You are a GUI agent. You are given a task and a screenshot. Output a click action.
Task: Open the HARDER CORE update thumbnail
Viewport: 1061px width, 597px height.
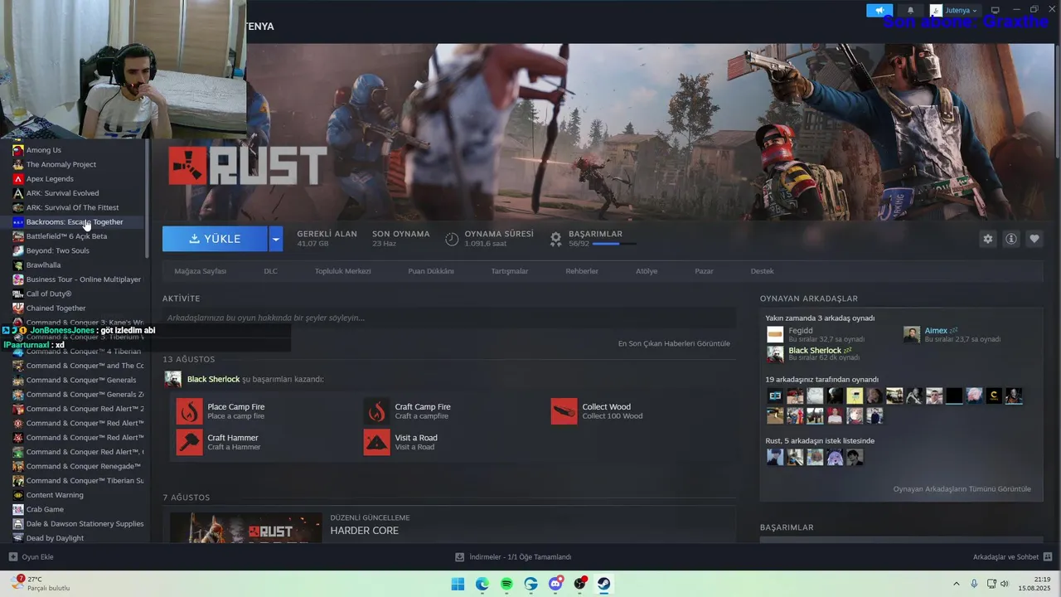pos(246,528)
